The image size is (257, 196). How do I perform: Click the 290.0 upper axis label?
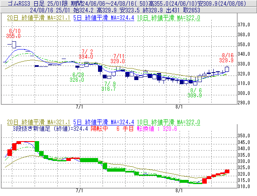(244, 103)
